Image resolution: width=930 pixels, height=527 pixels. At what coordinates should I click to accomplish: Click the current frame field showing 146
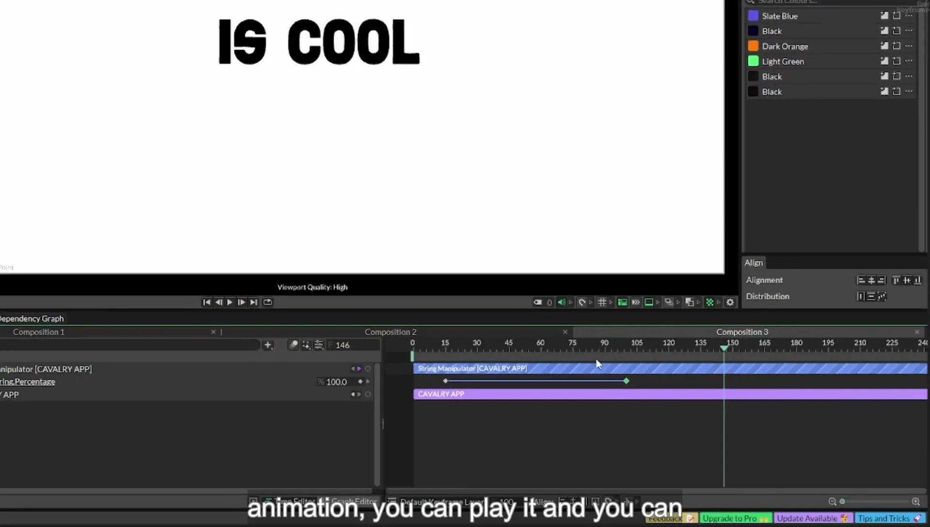pyautogui.click(x=354, y=345)
